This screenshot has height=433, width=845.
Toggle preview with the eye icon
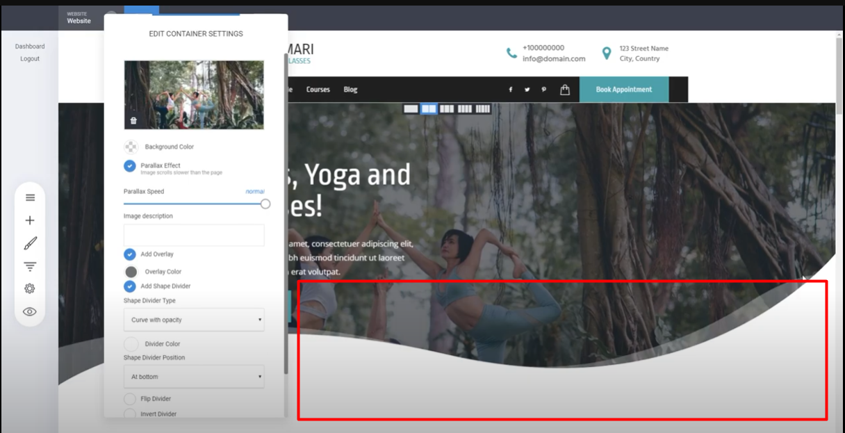(x=30, y=311)
